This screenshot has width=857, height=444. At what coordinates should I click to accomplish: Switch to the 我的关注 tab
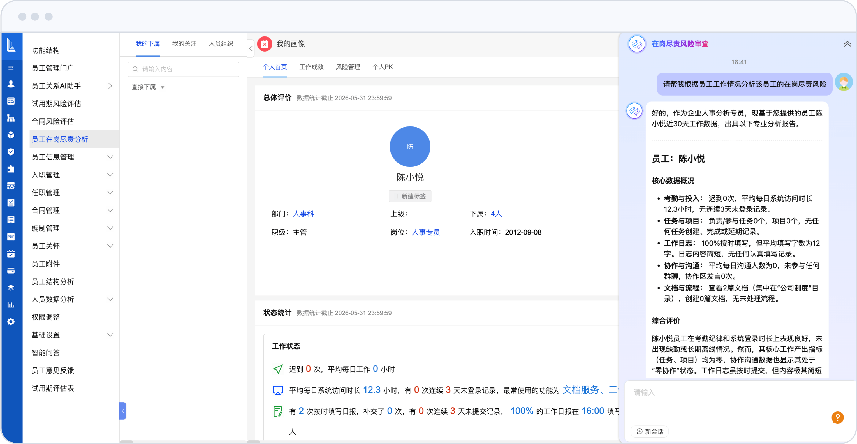pyautogui.click(x=184, y=44)
